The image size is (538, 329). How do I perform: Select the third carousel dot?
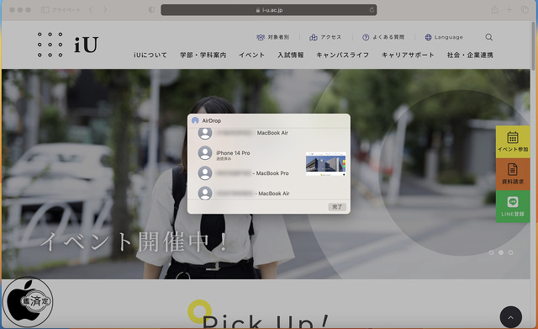(x=510, y=252)
